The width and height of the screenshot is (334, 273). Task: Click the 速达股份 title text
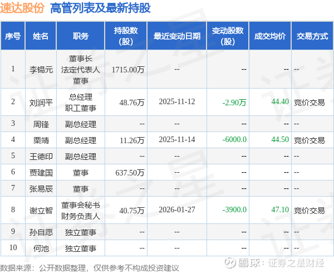pyautogui.click(x=22, y=8)
